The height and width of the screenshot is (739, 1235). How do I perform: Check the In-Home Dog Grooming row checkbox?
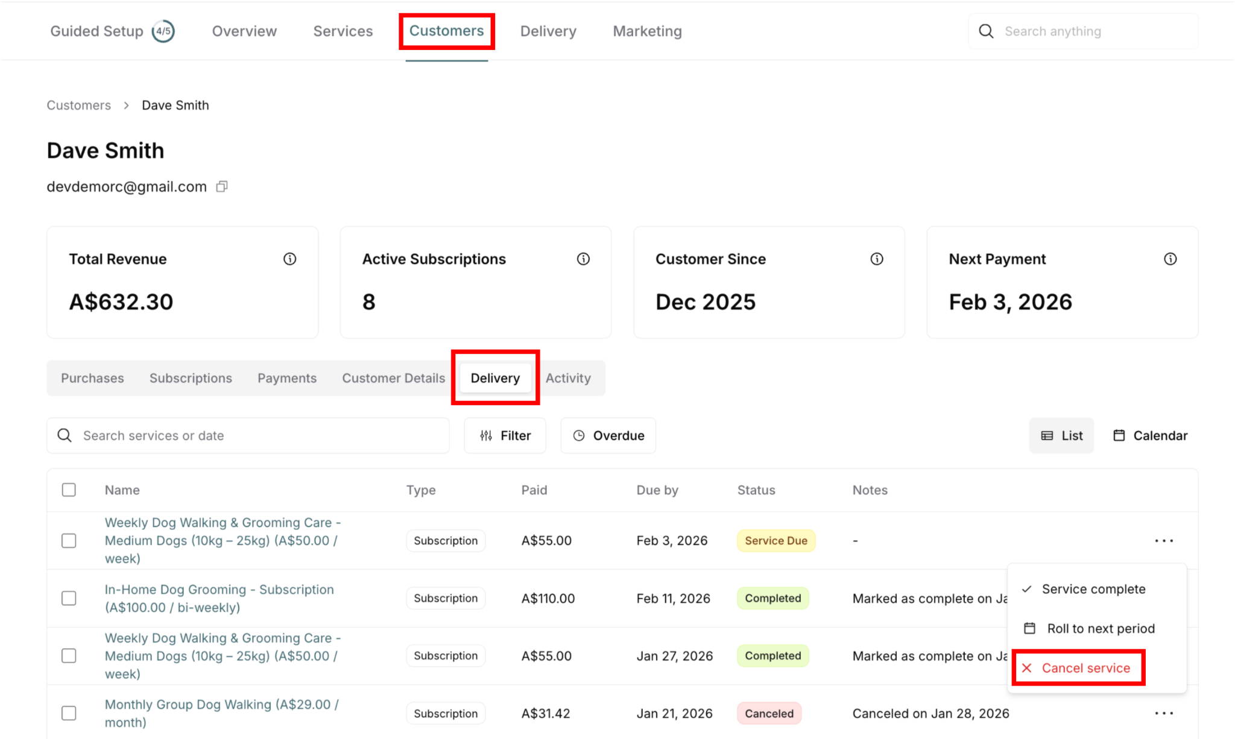coord(69,598)
